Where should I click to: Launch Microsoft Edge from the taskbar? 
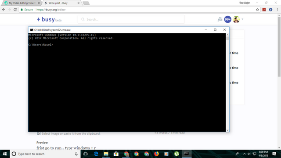click(x=96, y=154)
